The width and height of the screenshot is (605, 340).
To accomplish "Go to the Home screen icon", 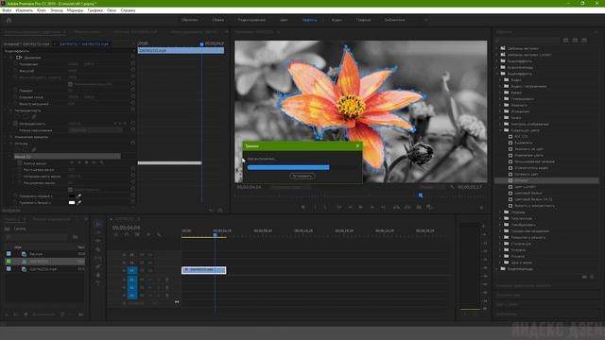I will pyautogui.click(x=9, y=20).
